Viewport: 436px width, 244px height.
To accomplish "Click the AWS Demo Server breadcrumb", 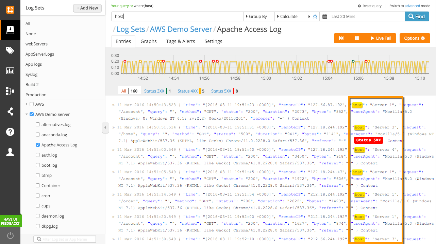I will click(181, 29).
